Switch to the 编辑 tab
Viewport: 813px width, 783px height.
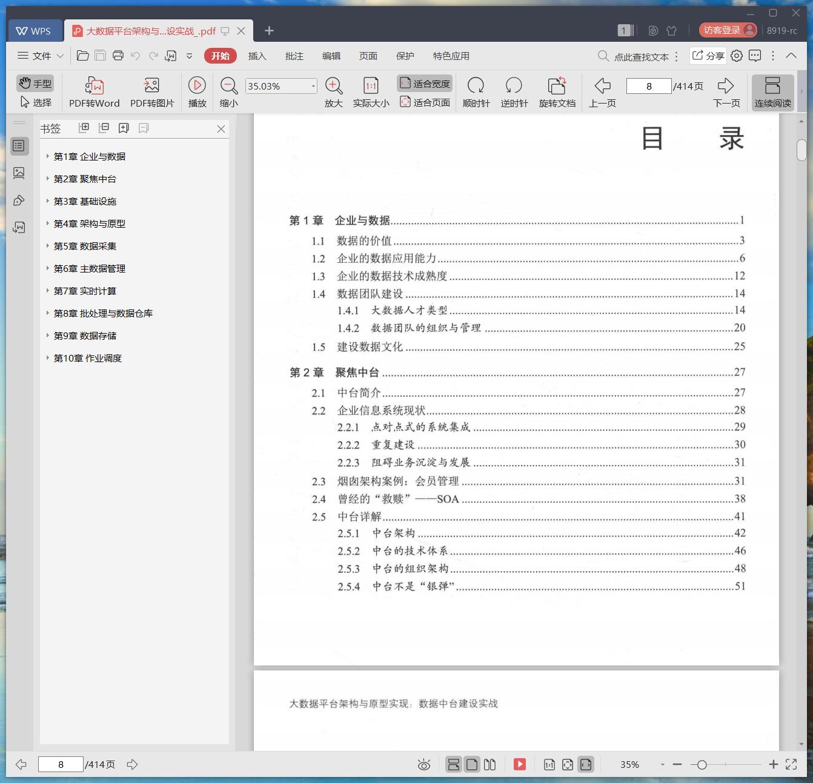click(331, 56)
